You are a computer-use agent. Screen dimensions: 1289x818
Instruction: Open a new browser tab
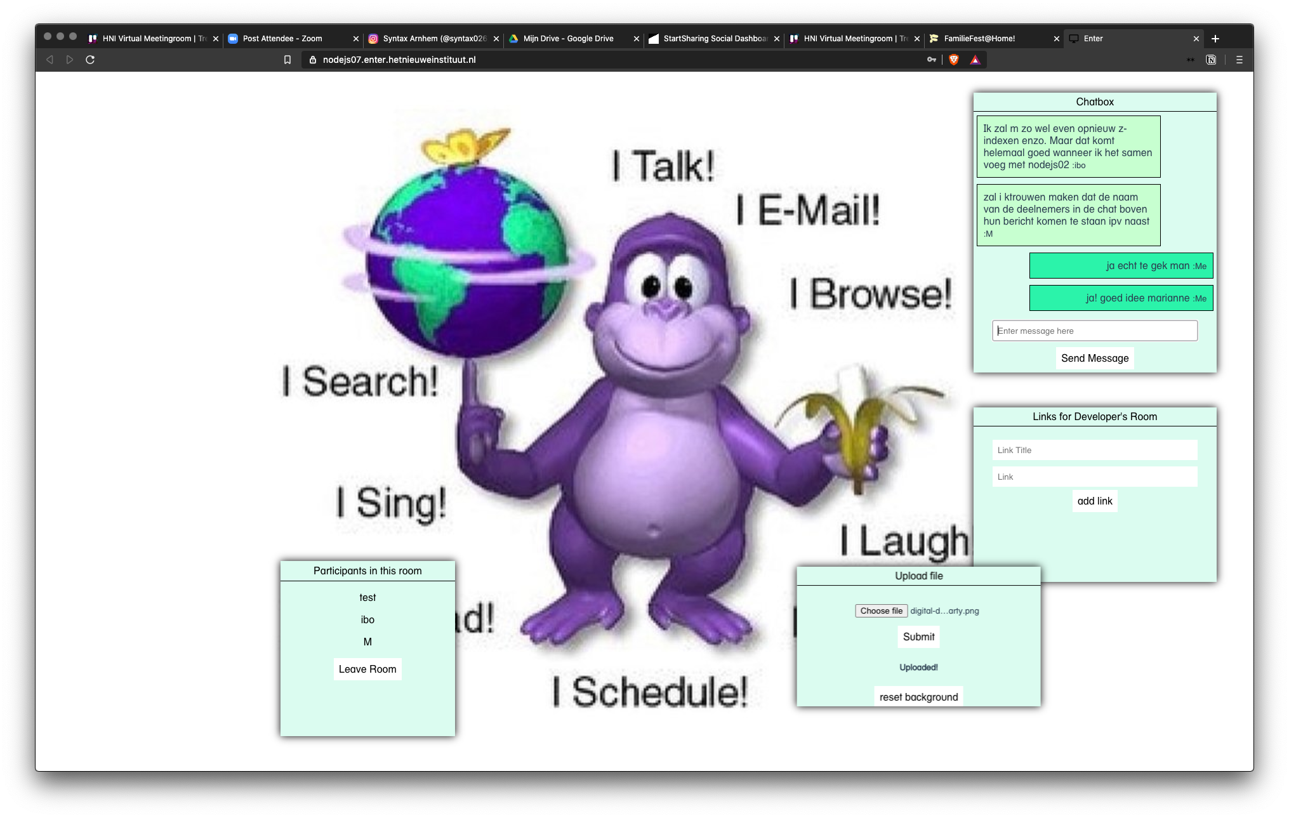pos(1215,39)
